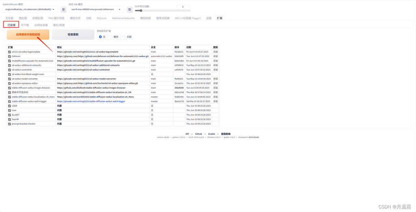Screen dimensions: 416x212
Task: Toggle the prompt-bracket-checker checkbox
Action: pyautogui.click(x=9, y=124)
